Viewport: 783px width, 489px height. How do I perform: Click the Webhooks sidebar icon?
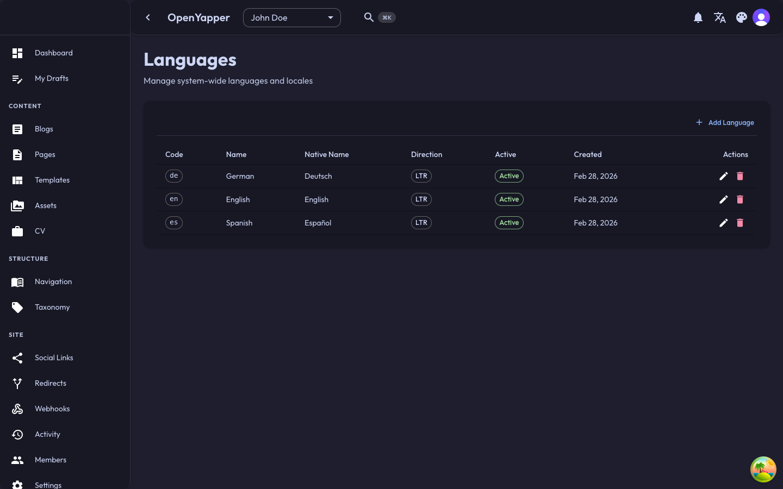(17, 409)
